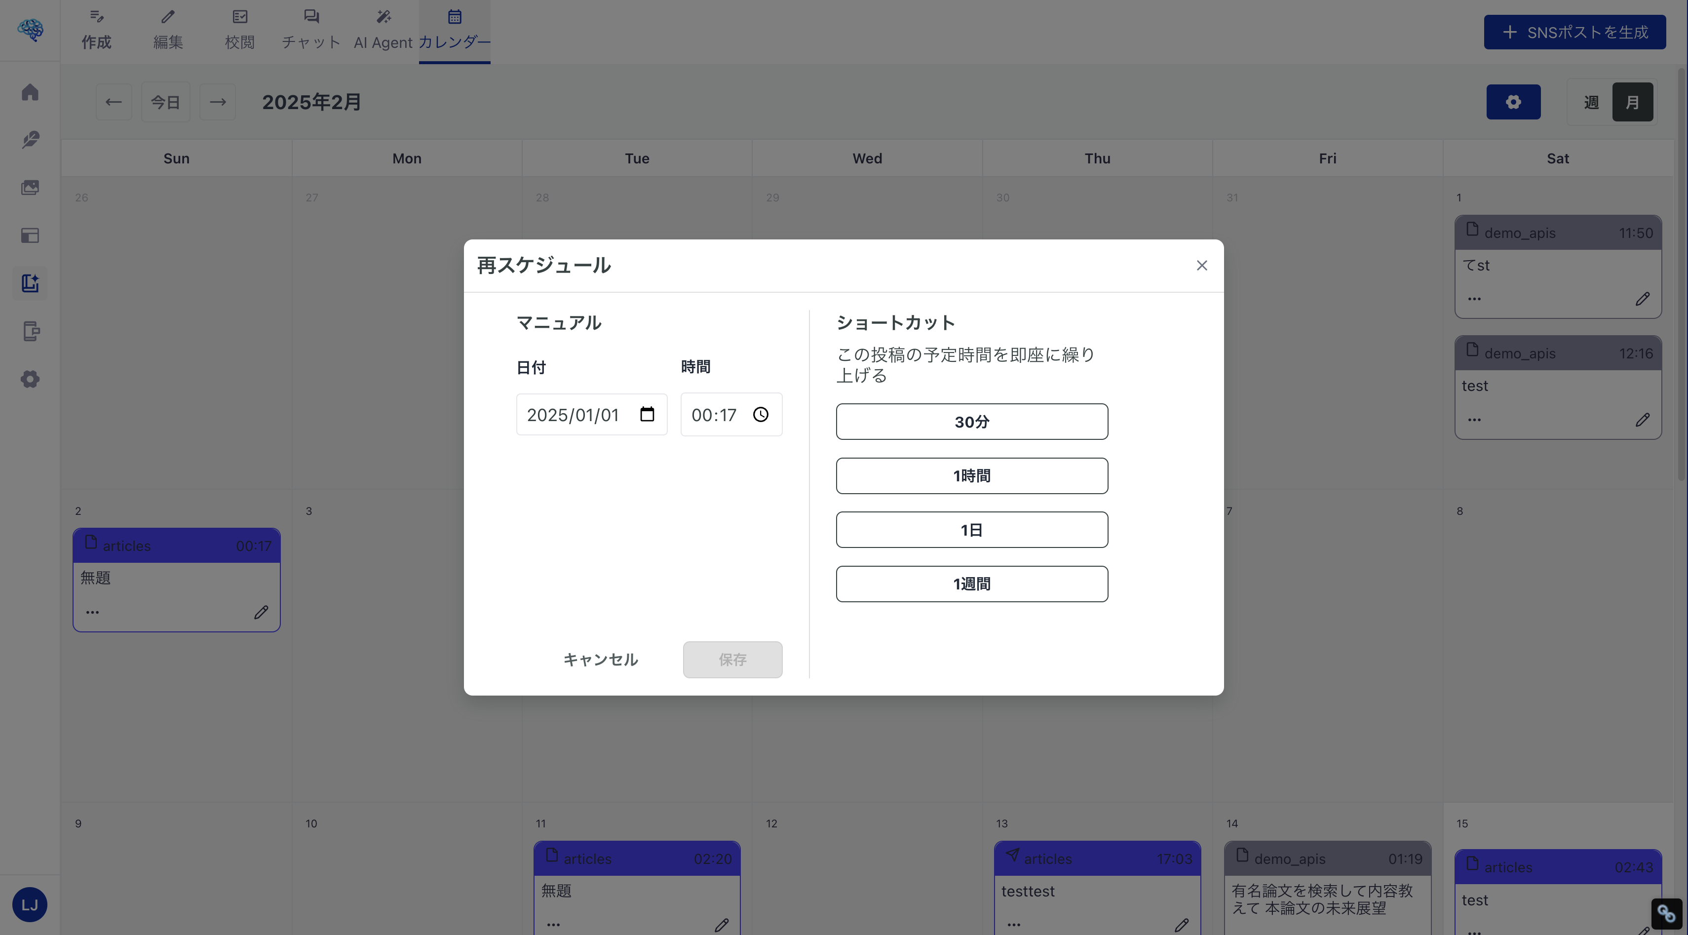
Task: Open the image gallery icon in sidebar
Action: [30, 187]
